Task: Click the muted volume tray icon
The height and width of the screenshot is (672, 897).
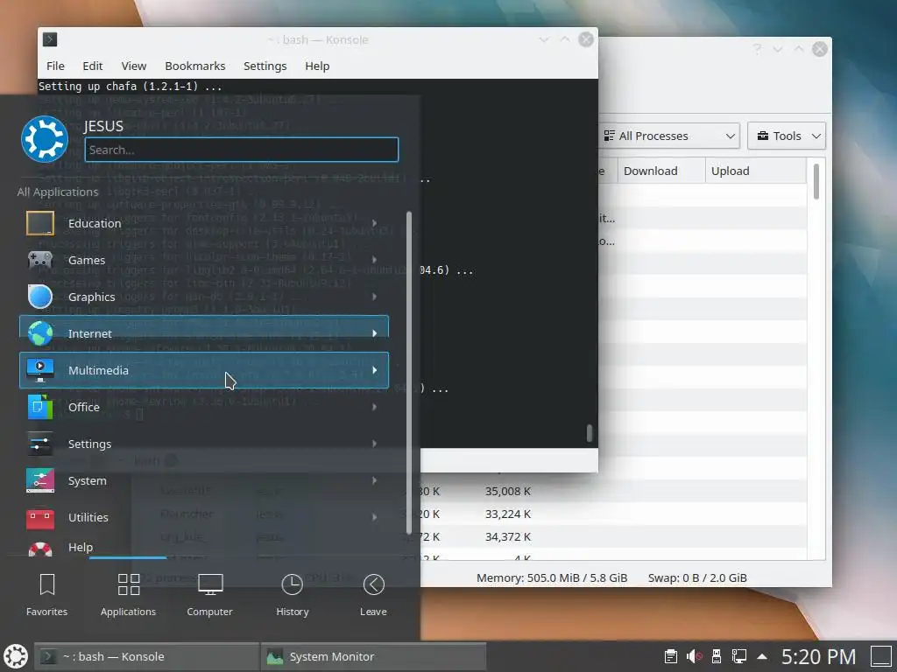Action: (694, 656)
